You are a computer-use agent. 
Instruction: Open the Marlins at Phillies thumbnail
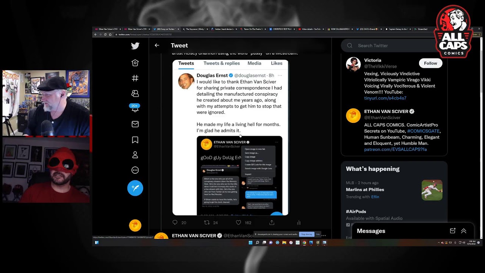click(432, 190)
